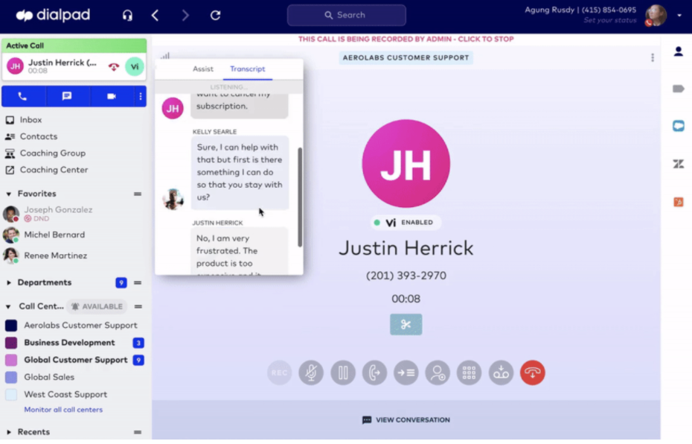Click the tag icon in right sidebar

[679, 89]
